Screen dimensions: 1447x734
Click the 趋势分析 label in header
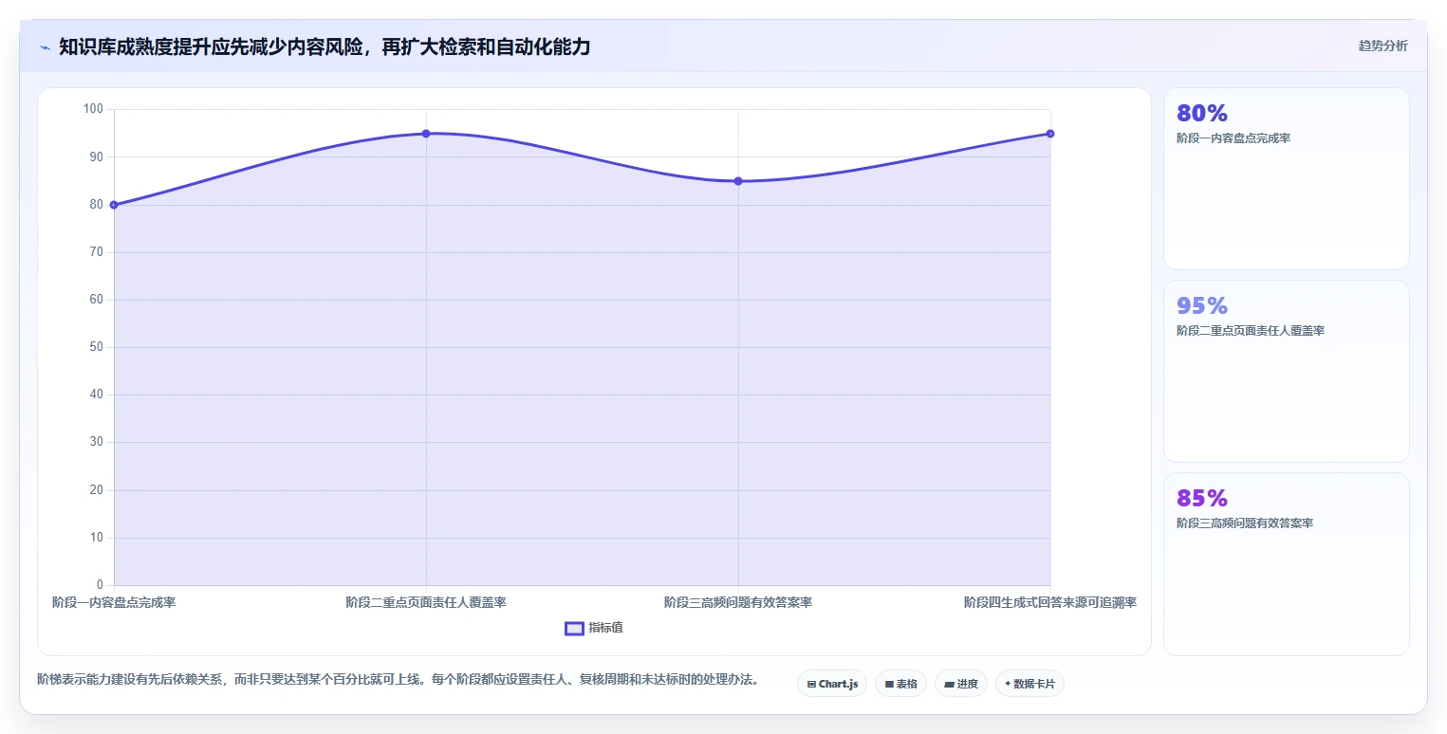coord(1382,46)
